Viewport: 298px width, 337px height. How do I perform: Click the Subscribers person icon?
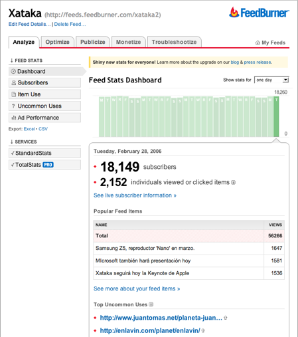click(x=14, y=82)
